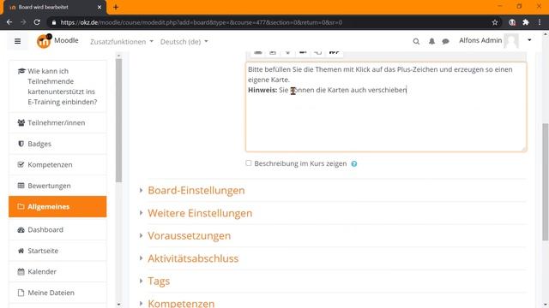This screenshot has width=549, height=308.
Task: Click the browser forward arrow
Action: point(23,22)
